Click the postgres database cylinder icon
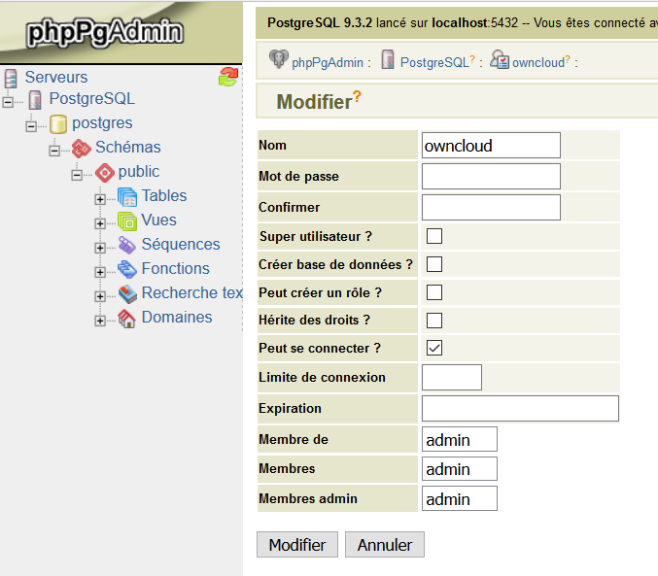The image size is (658, 576). point(58,124)
